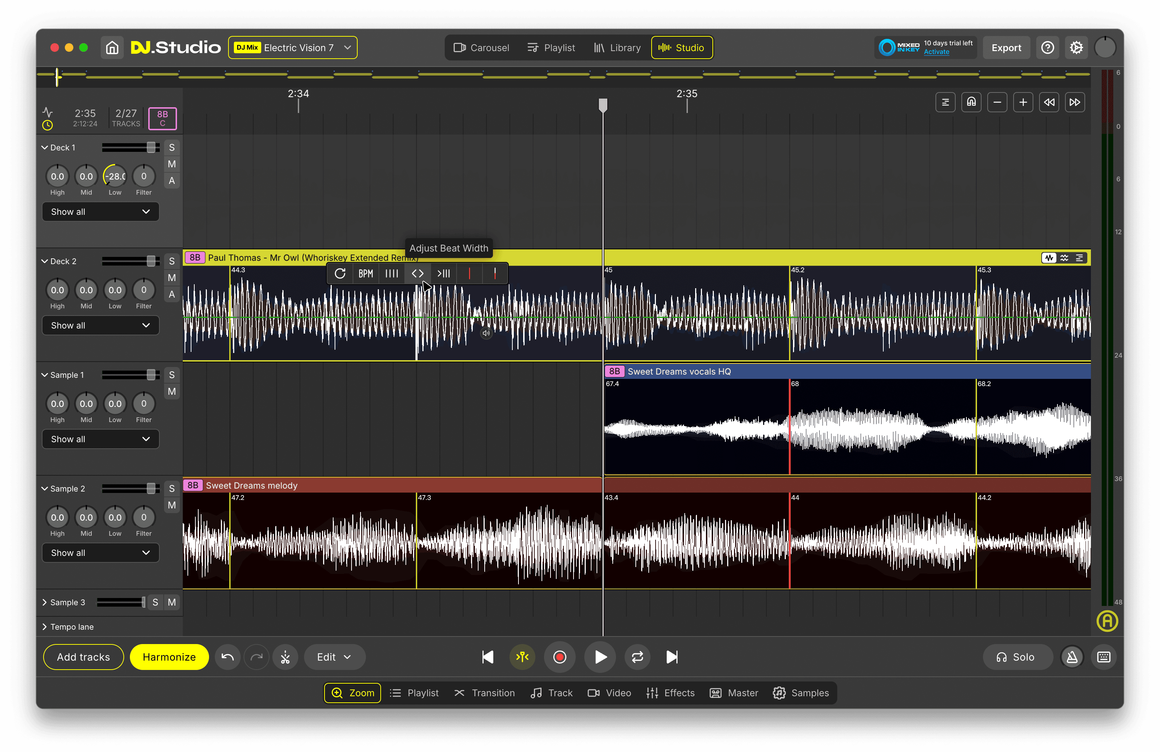Switch to the top Playlist view
Screen dimensions: 1160x752
pos(551,48)
